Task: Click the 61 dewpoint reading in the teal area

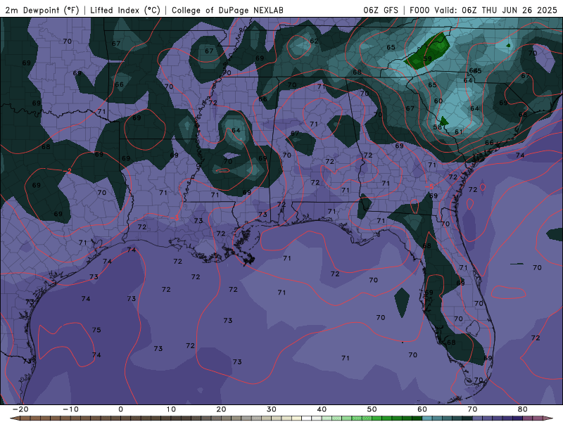Action: coord(458,132)
